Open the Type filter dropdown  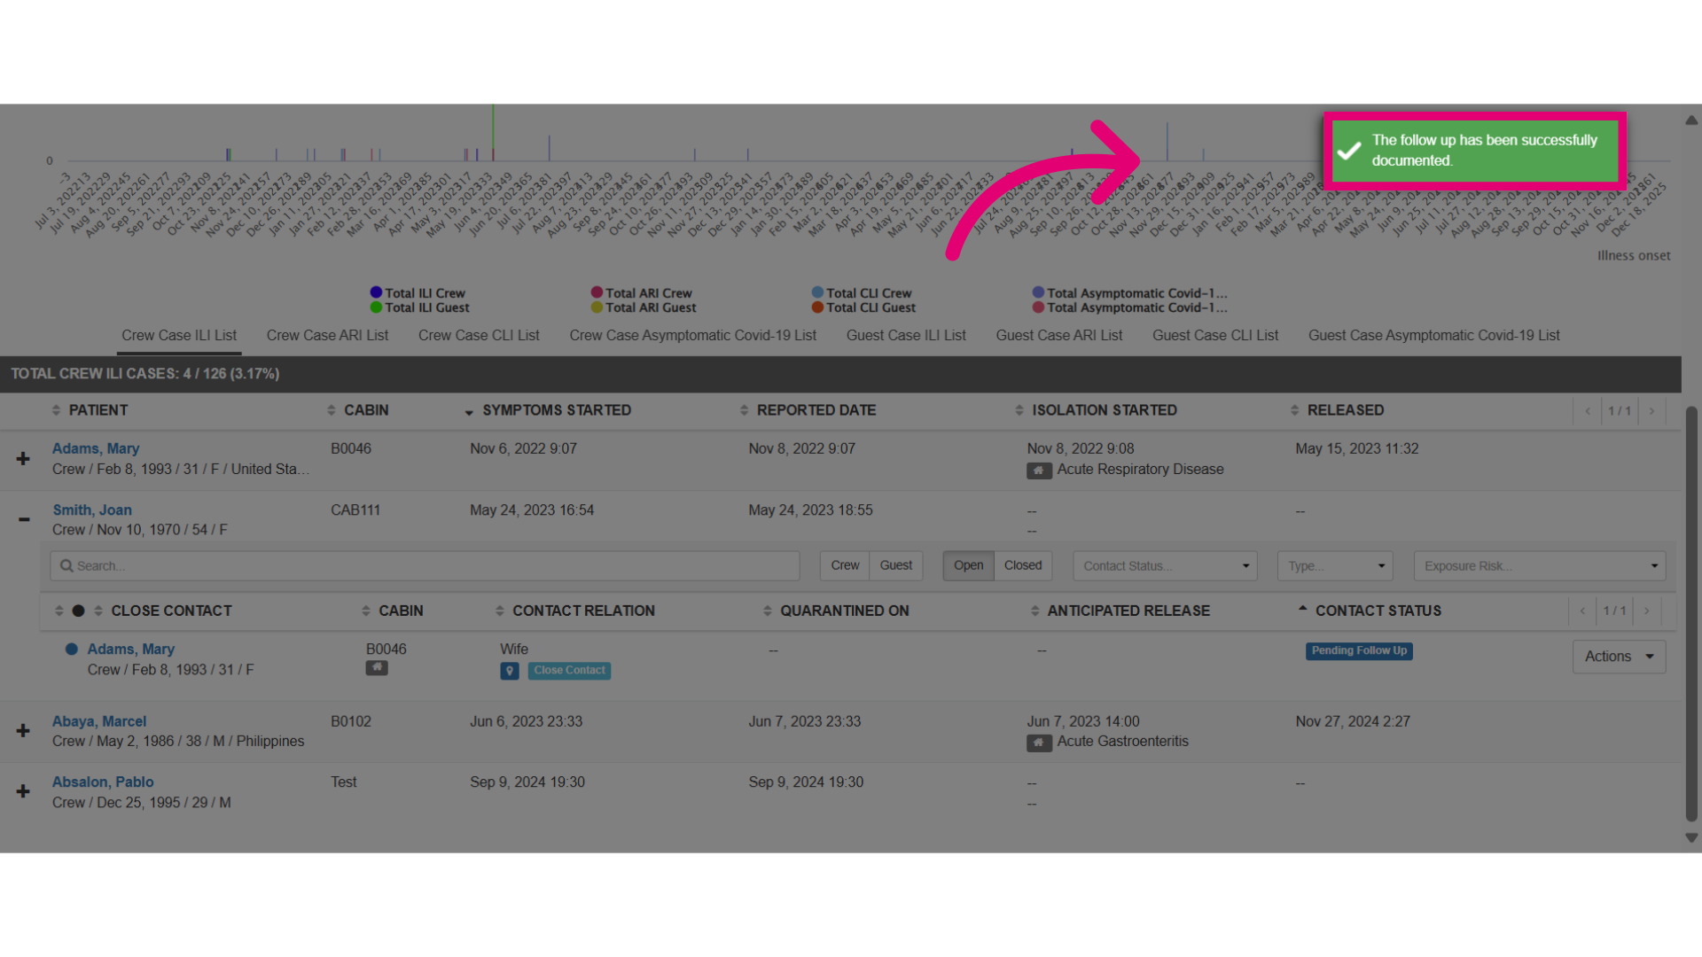click(x=1335, y=566)
